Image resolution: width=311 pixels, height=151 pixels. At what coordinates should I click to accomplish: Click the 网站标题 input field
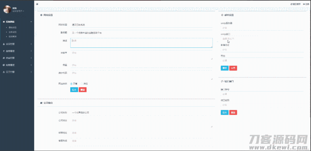[x=142, y=25]
